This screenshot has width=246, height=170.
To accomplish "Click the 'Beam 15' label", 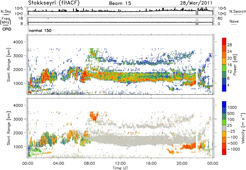I will pyautogui.click(x=120, y=3).
